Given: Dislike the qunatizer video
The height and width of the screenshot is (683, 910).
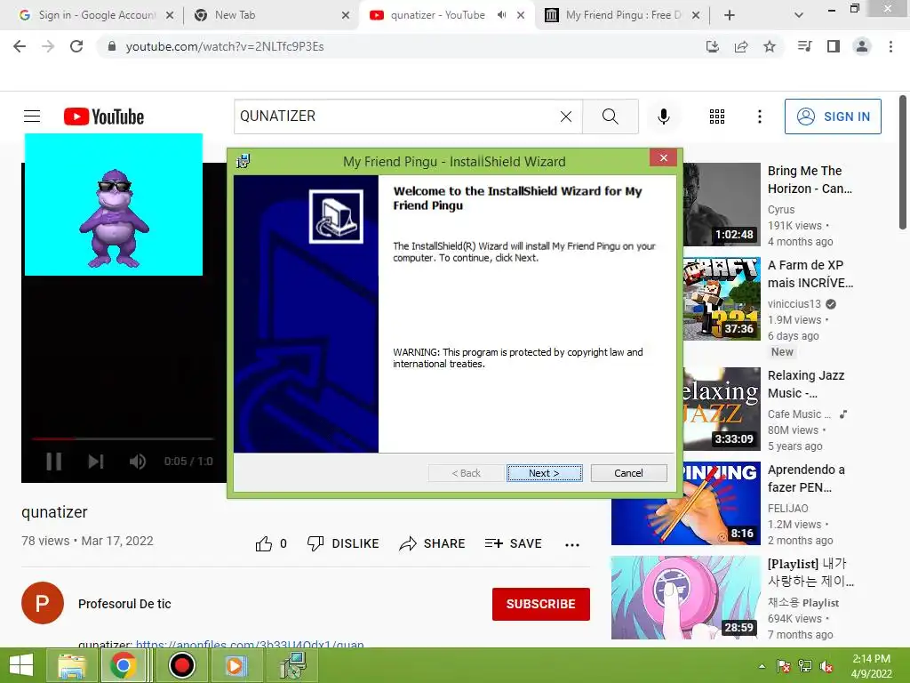Looking at the screenshot, I should [343, 543].
